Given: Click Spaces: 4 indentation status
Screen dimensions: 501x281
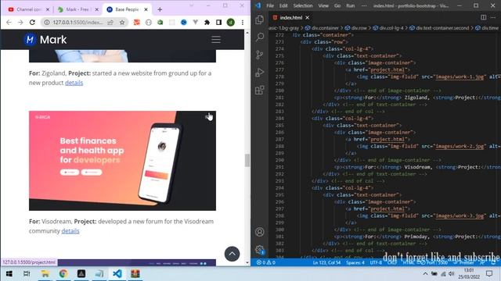Looking at the screenshot, I should (355, 262).
